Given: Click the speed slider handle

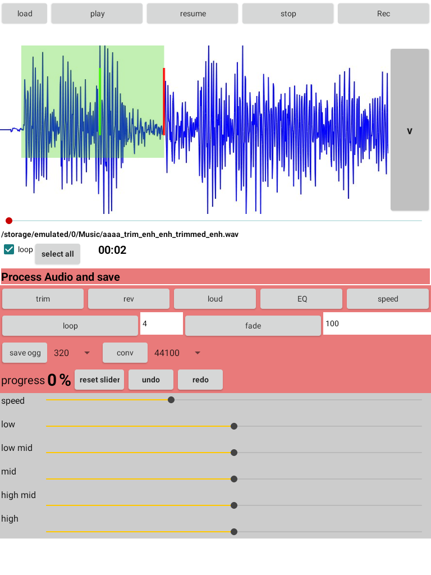Looking at the screenshot, I should tap(171, 400).
